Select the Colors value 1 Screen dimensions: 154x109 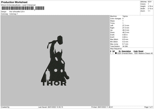click(148, 4)
